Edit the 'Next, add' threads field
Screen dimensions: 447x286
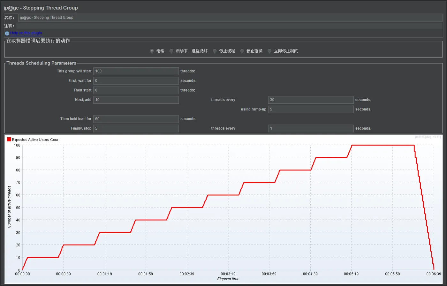tap(136, 100)
